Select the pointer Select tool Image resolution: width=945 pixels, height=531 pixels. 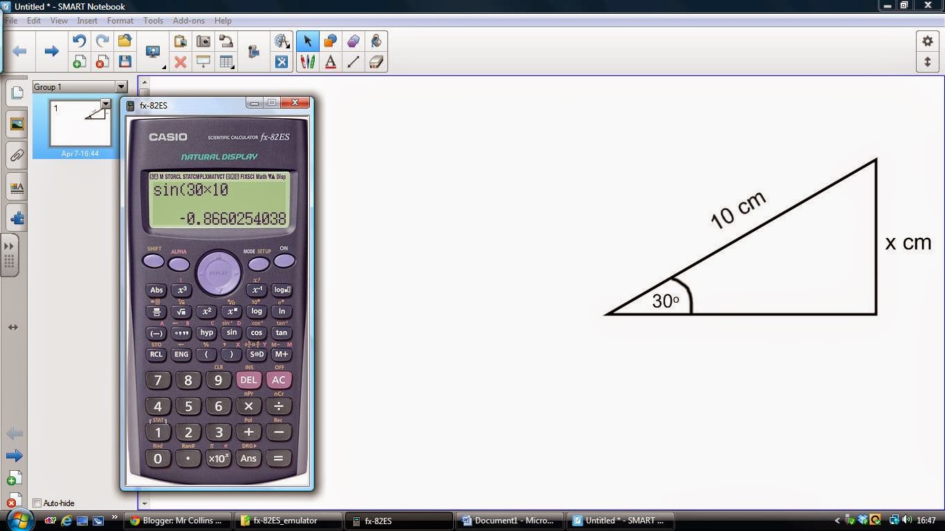tap(307, 41)
